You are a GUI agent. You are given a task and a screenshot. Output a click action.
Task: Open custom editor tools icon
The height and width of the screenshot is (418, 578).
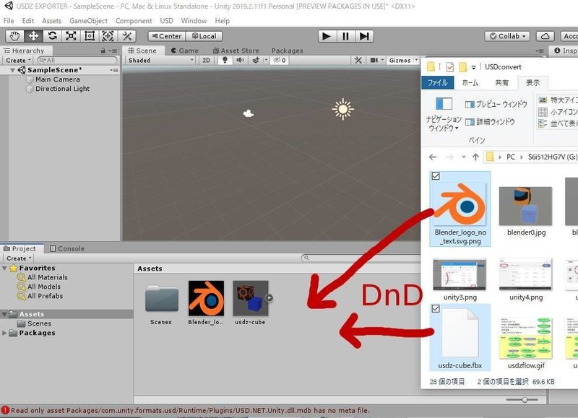point(127,36)
